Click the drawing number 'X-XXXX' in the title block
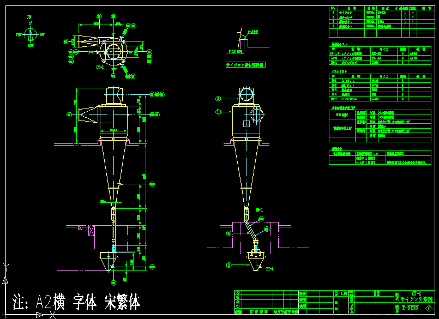 (x=410, y=308)
